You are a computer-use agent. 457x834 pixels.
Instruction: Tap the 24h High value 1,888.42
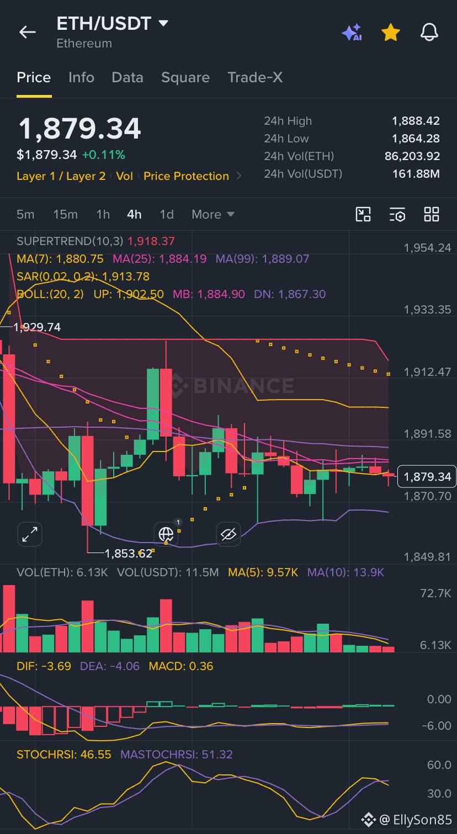coord(416,121)
